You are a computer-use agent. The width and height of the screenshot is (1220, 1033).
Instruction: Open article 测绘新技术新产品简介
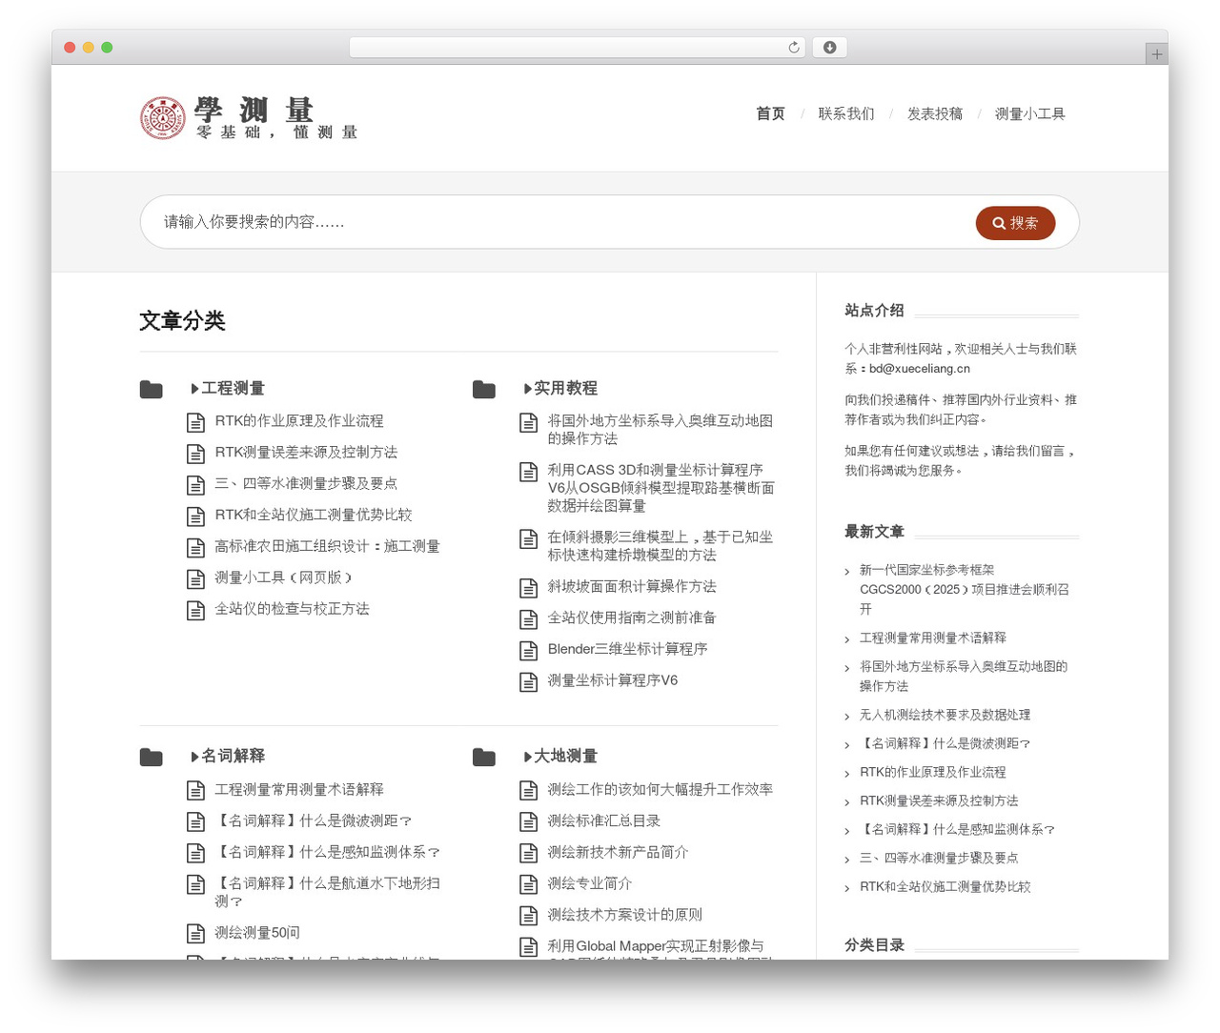(x=618, y=852)
